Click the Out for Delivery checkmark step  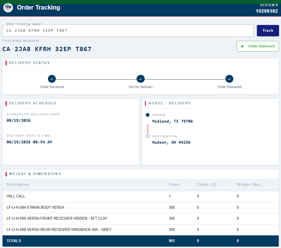pos(140,79)
